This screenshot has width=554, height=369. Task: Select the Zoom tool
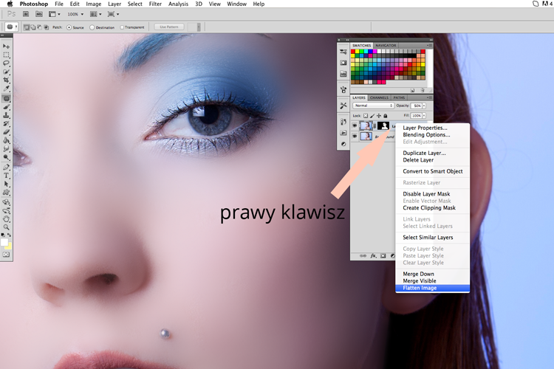6,227
